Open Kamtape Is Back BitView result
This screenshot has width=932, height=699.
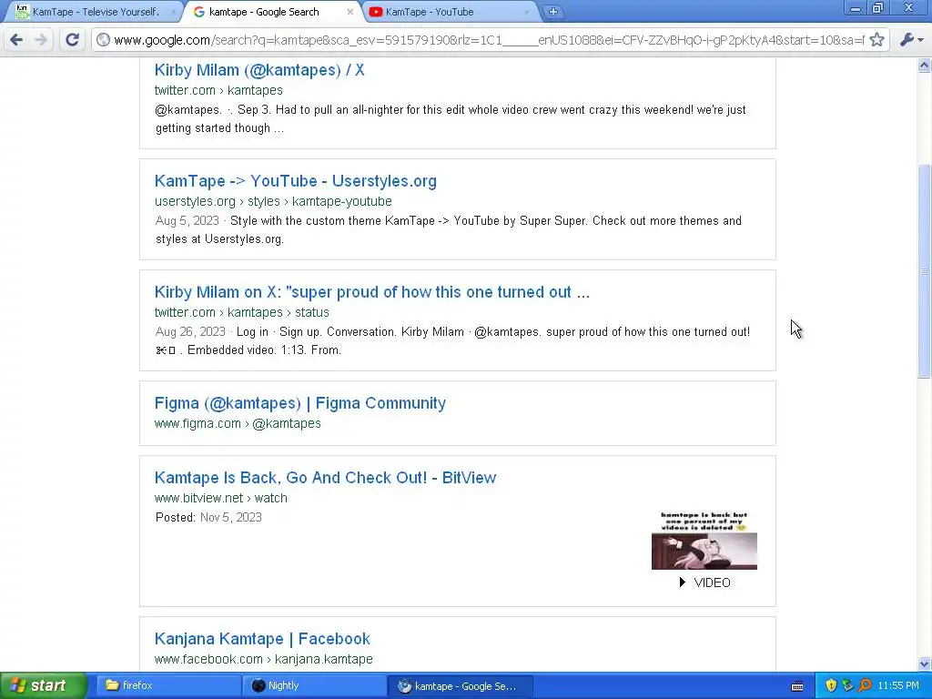[325, 478]
